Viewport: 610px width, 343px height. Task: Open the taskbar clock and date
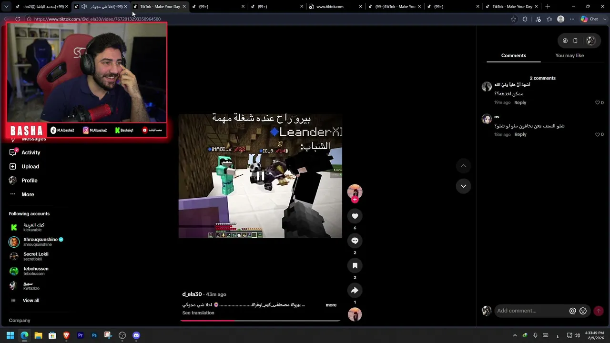tap(594, 335)
